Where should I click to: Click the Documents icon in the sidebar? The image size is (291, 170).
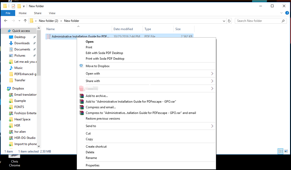[x=11, y=49]
